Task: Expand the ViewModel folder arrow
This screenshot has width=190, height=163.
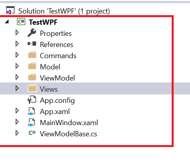Action: 17,77
